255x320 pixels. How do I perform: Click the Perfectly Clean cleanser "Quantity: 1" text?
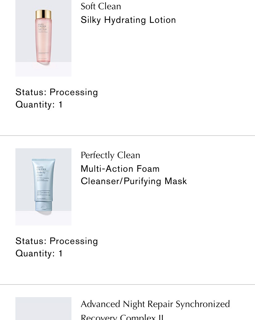[x=39, y=254]
